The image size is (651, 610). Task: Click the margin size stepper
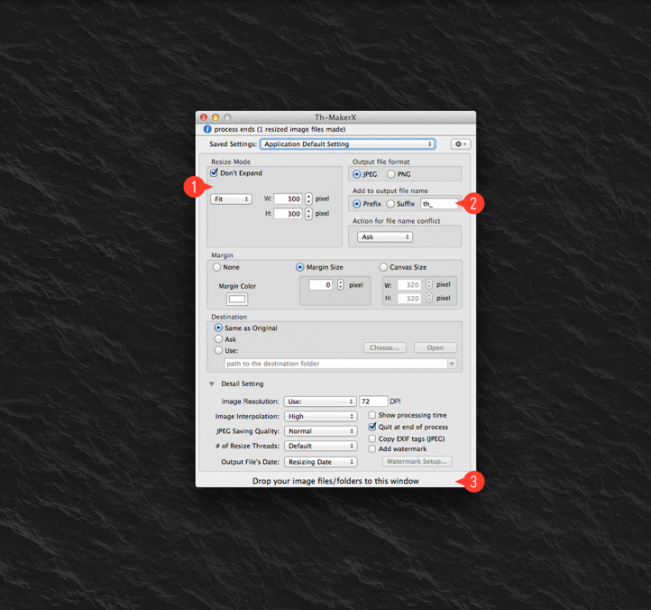[341, 284]
